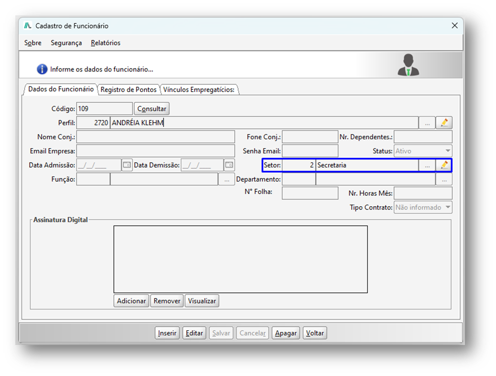
Task: Click the Fone Conj. input field
Action: [x=310, y=137]
